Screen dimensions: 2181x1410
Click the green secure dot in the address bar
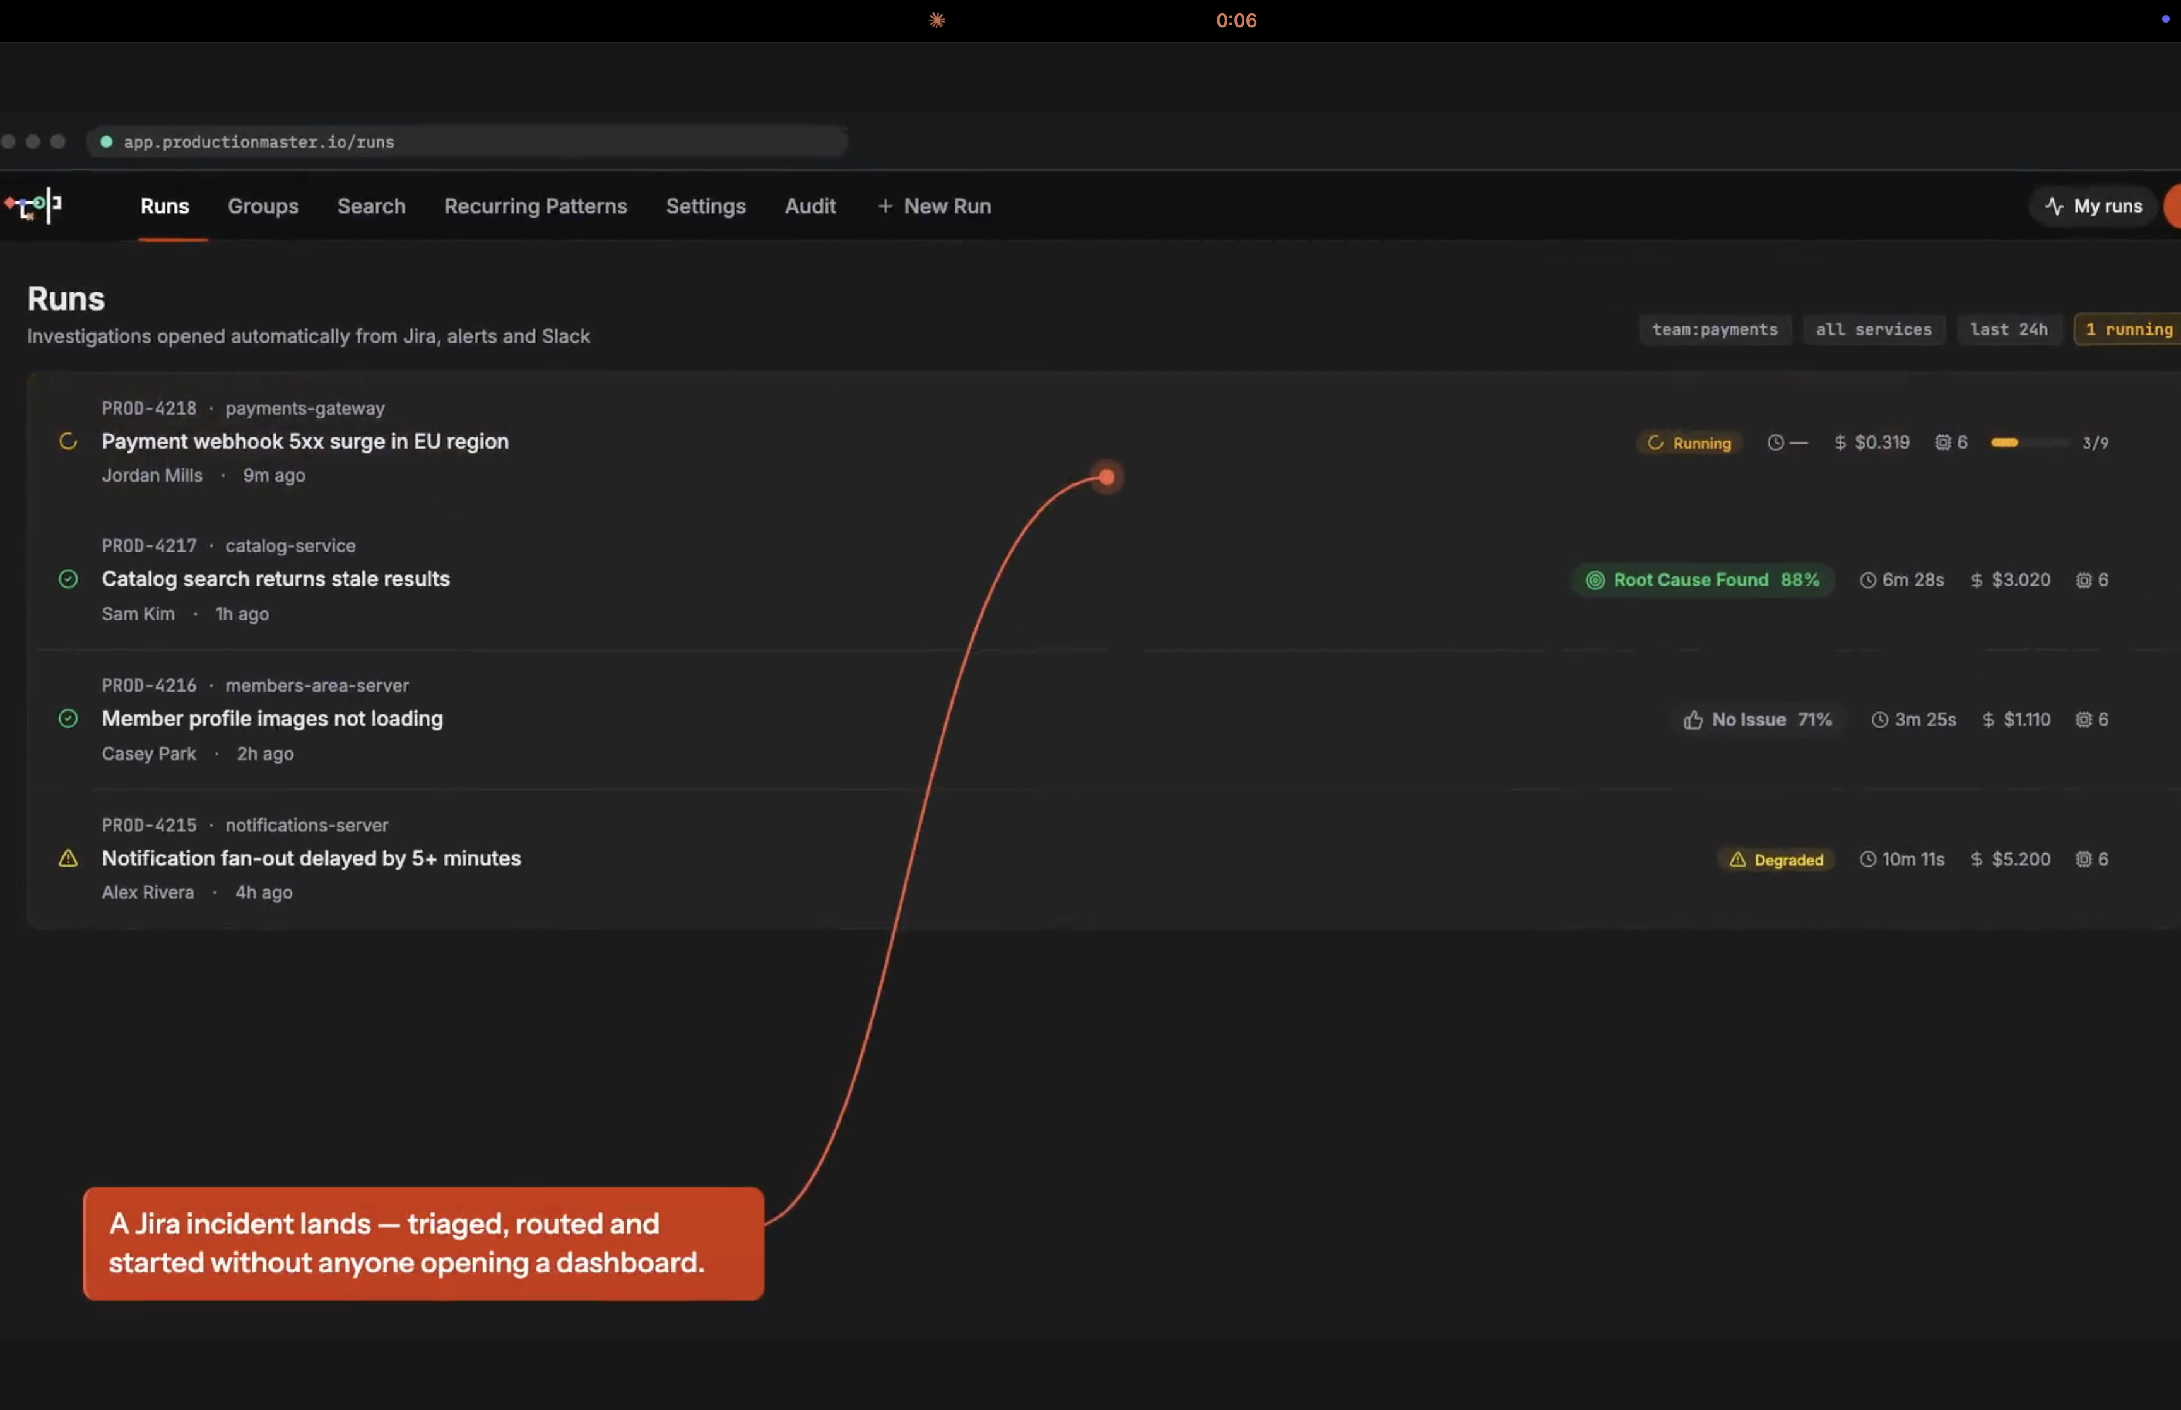106,142
